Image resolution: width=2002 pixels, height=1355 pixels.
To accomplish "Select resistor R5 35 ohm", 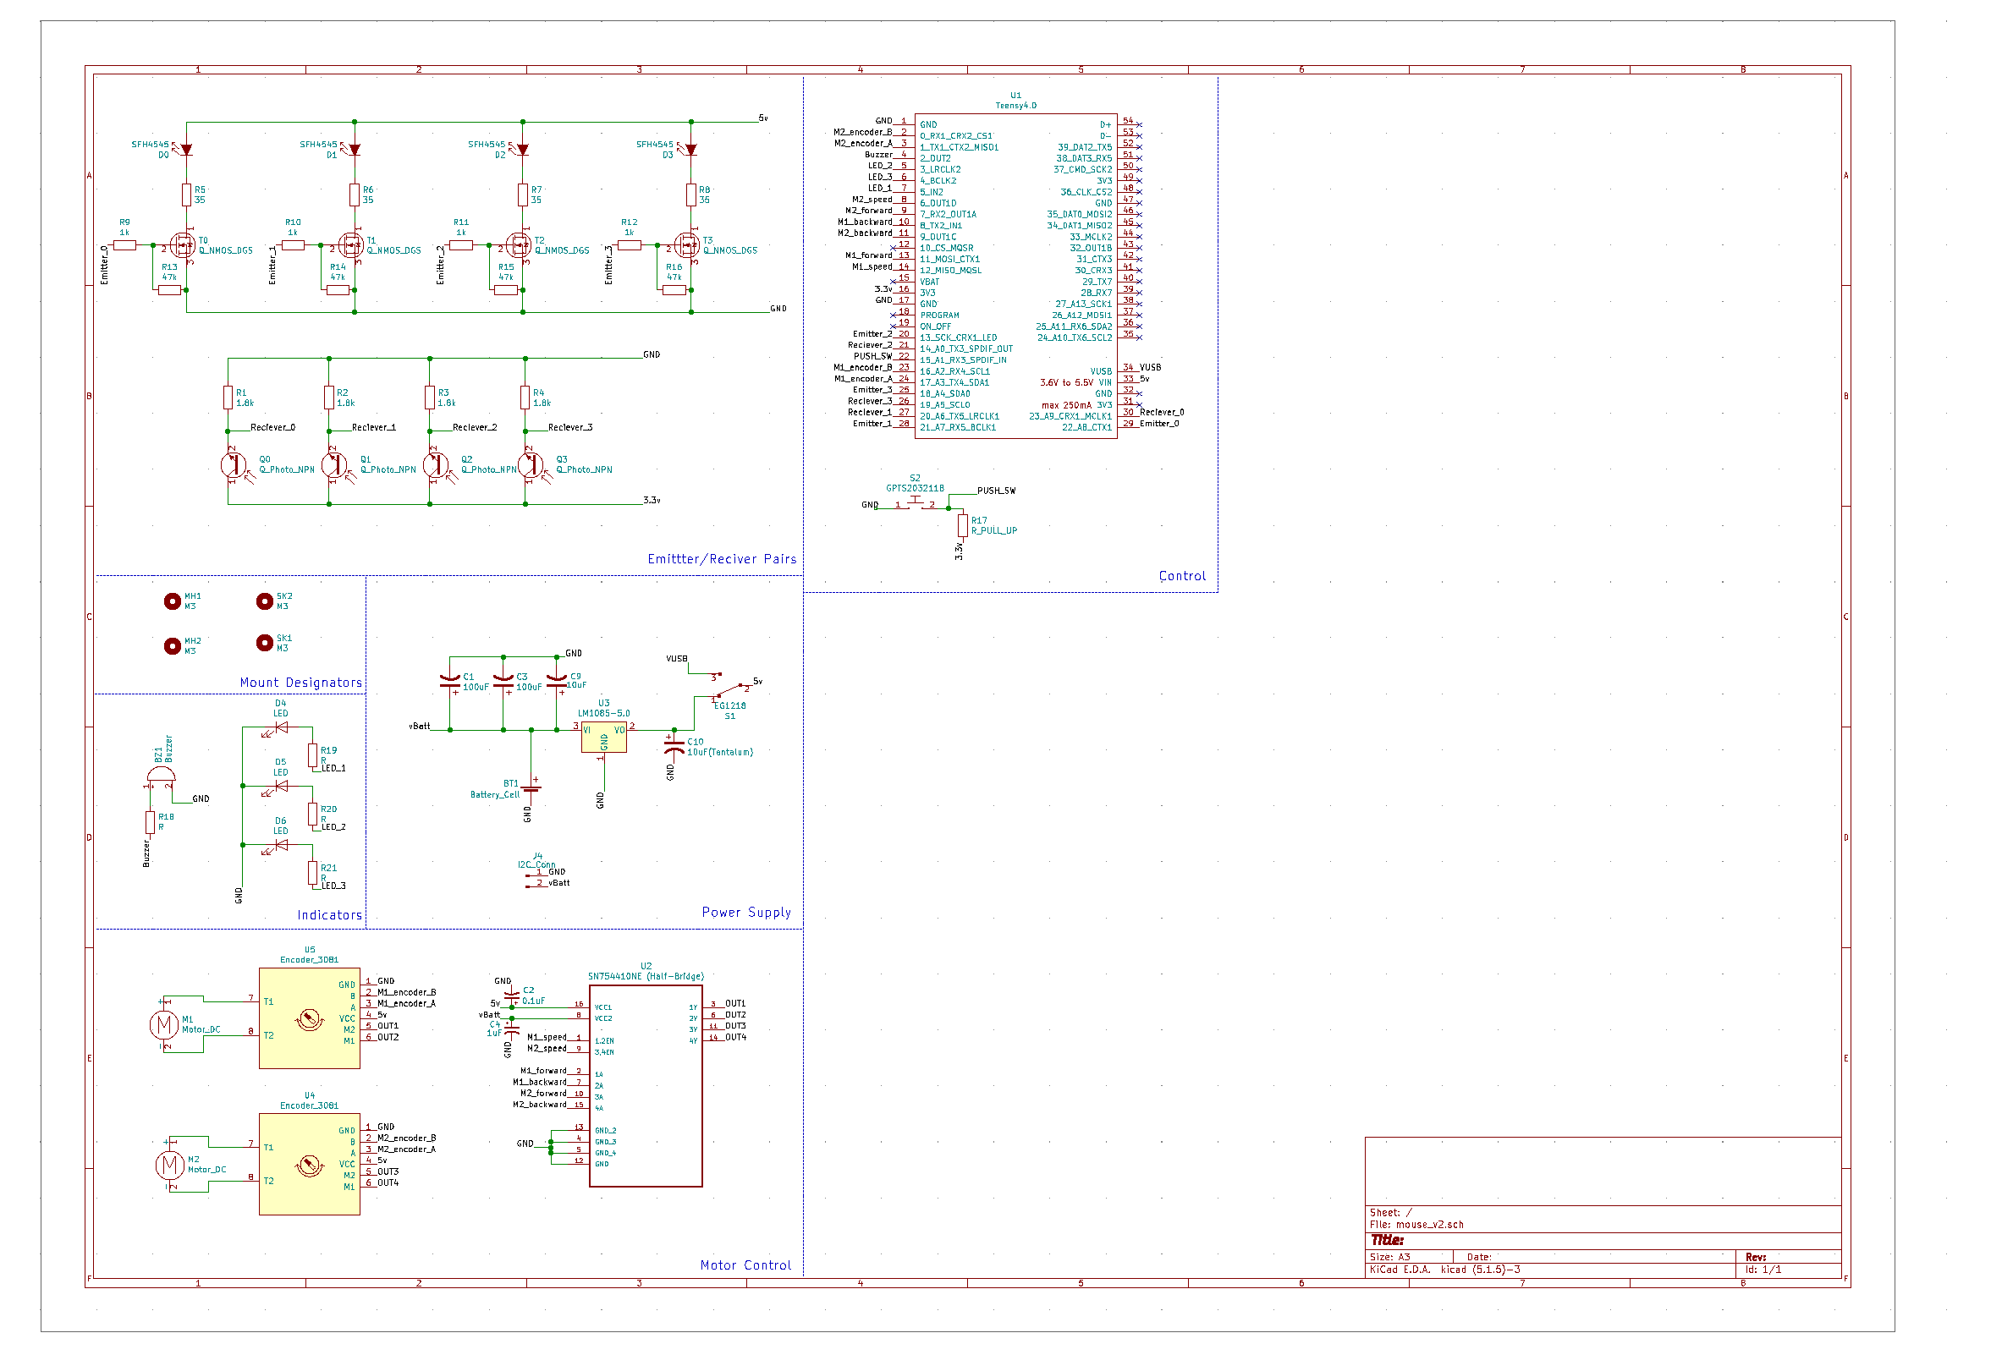I will click(x=186, y=195).
